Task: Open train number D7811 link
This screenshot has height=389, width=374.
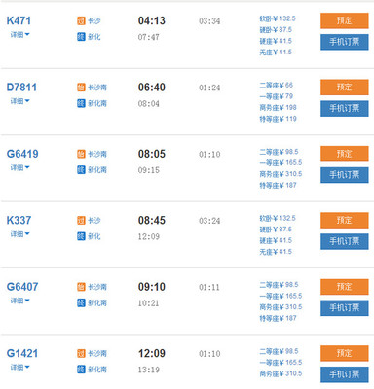Action: [21, 88]
